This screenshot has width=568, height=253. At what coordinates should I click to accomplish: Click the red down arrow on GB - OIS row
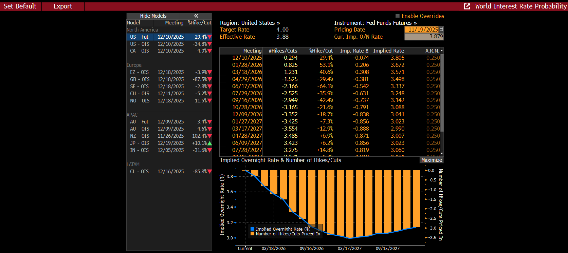pos(209,79)
